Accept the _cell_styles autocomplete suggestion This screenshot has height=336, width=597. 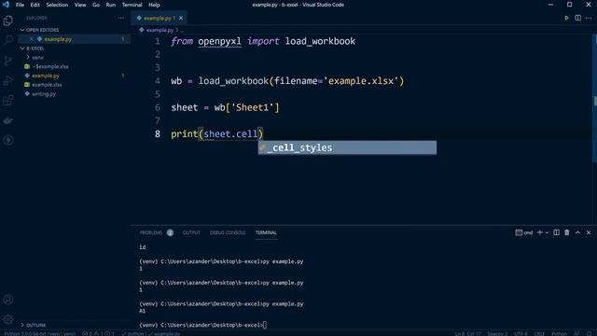pyautogui.click(x=347, y=147)
